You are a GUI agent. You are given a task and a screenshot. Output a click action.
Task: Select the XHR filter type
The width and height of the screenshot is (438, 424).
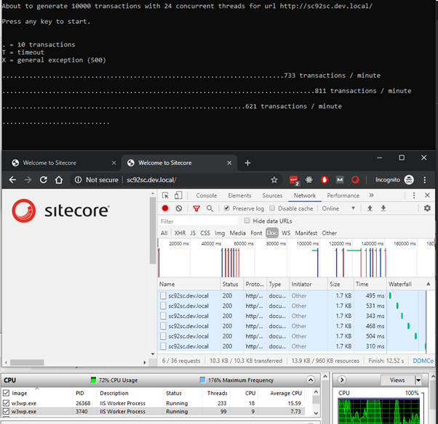[x=180, y=233]
